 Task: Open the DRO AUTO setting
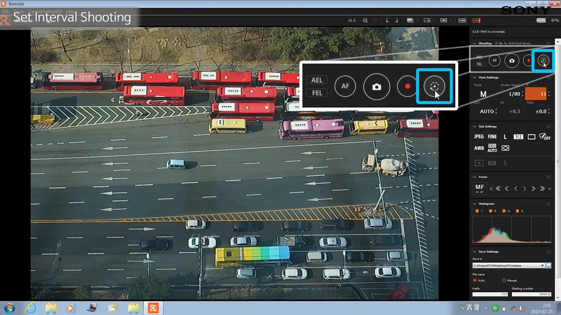click(492, 148)
